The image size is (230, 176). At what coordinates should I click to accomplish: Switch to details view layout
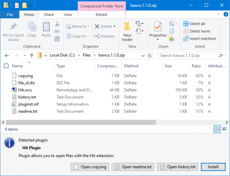pyautogui.click(x=217, y=129)
